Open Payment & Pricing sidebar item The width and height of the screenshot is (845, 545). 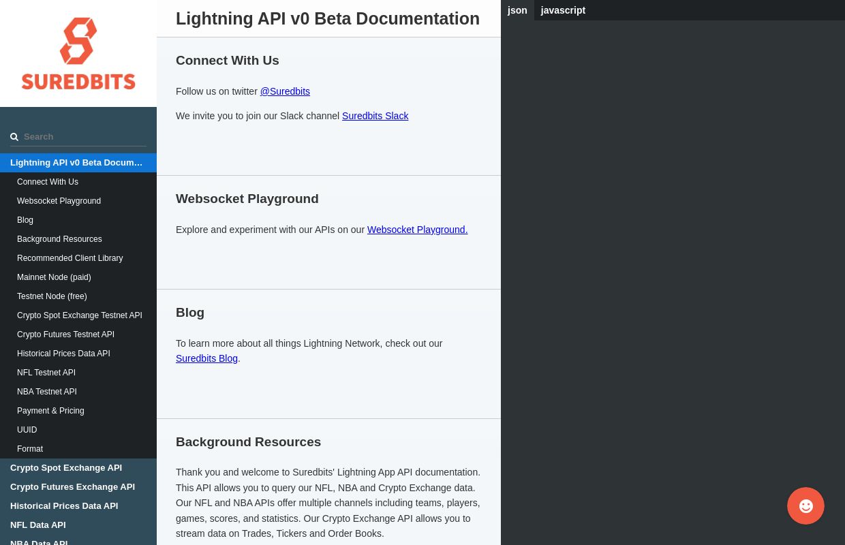(x=78, y=411)
